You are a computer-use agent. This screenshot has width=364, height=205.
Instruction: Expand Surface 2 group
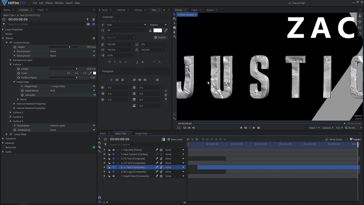click(x=11, y=112)
